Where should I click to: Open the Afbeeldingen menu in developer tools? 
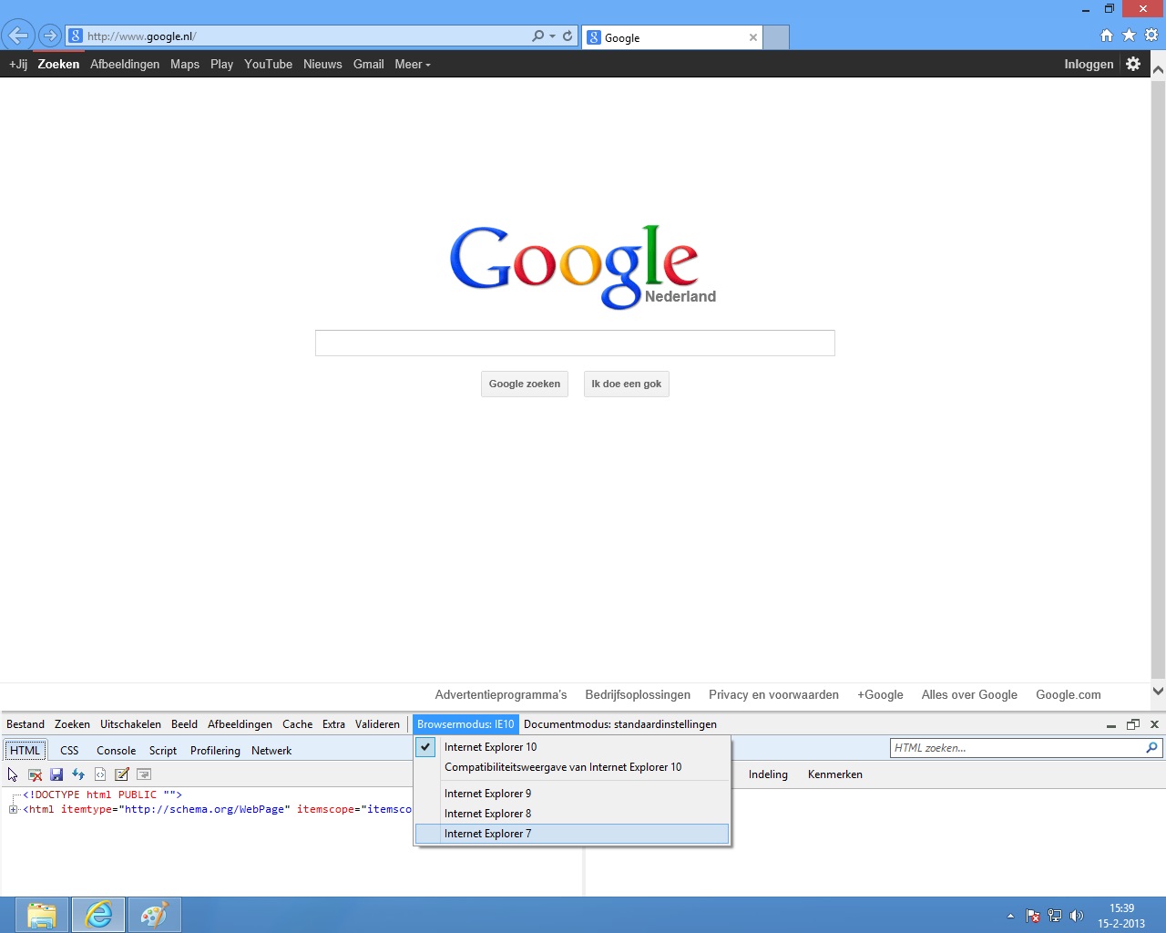tap(240, 724)
